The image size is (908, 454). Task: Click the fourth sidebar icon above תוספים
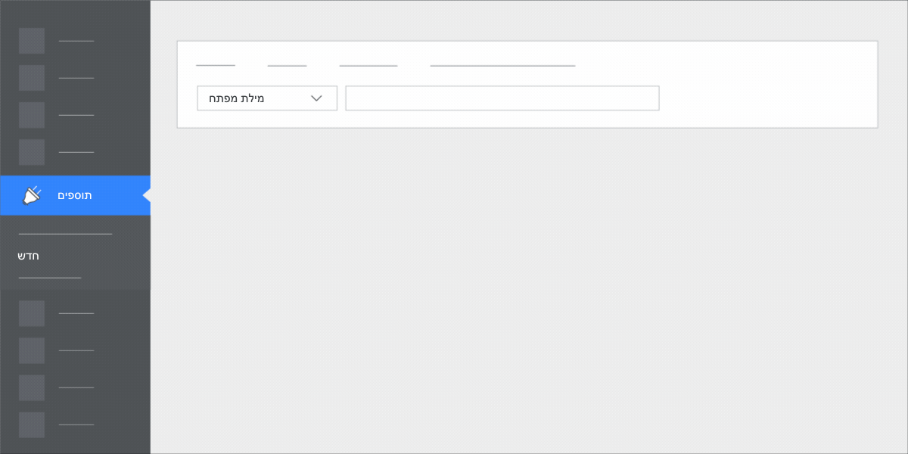(x=32, y=152)
